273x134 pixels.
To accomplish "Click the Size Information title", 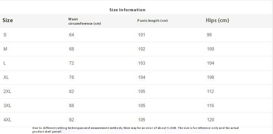I will tap(127, 10).
